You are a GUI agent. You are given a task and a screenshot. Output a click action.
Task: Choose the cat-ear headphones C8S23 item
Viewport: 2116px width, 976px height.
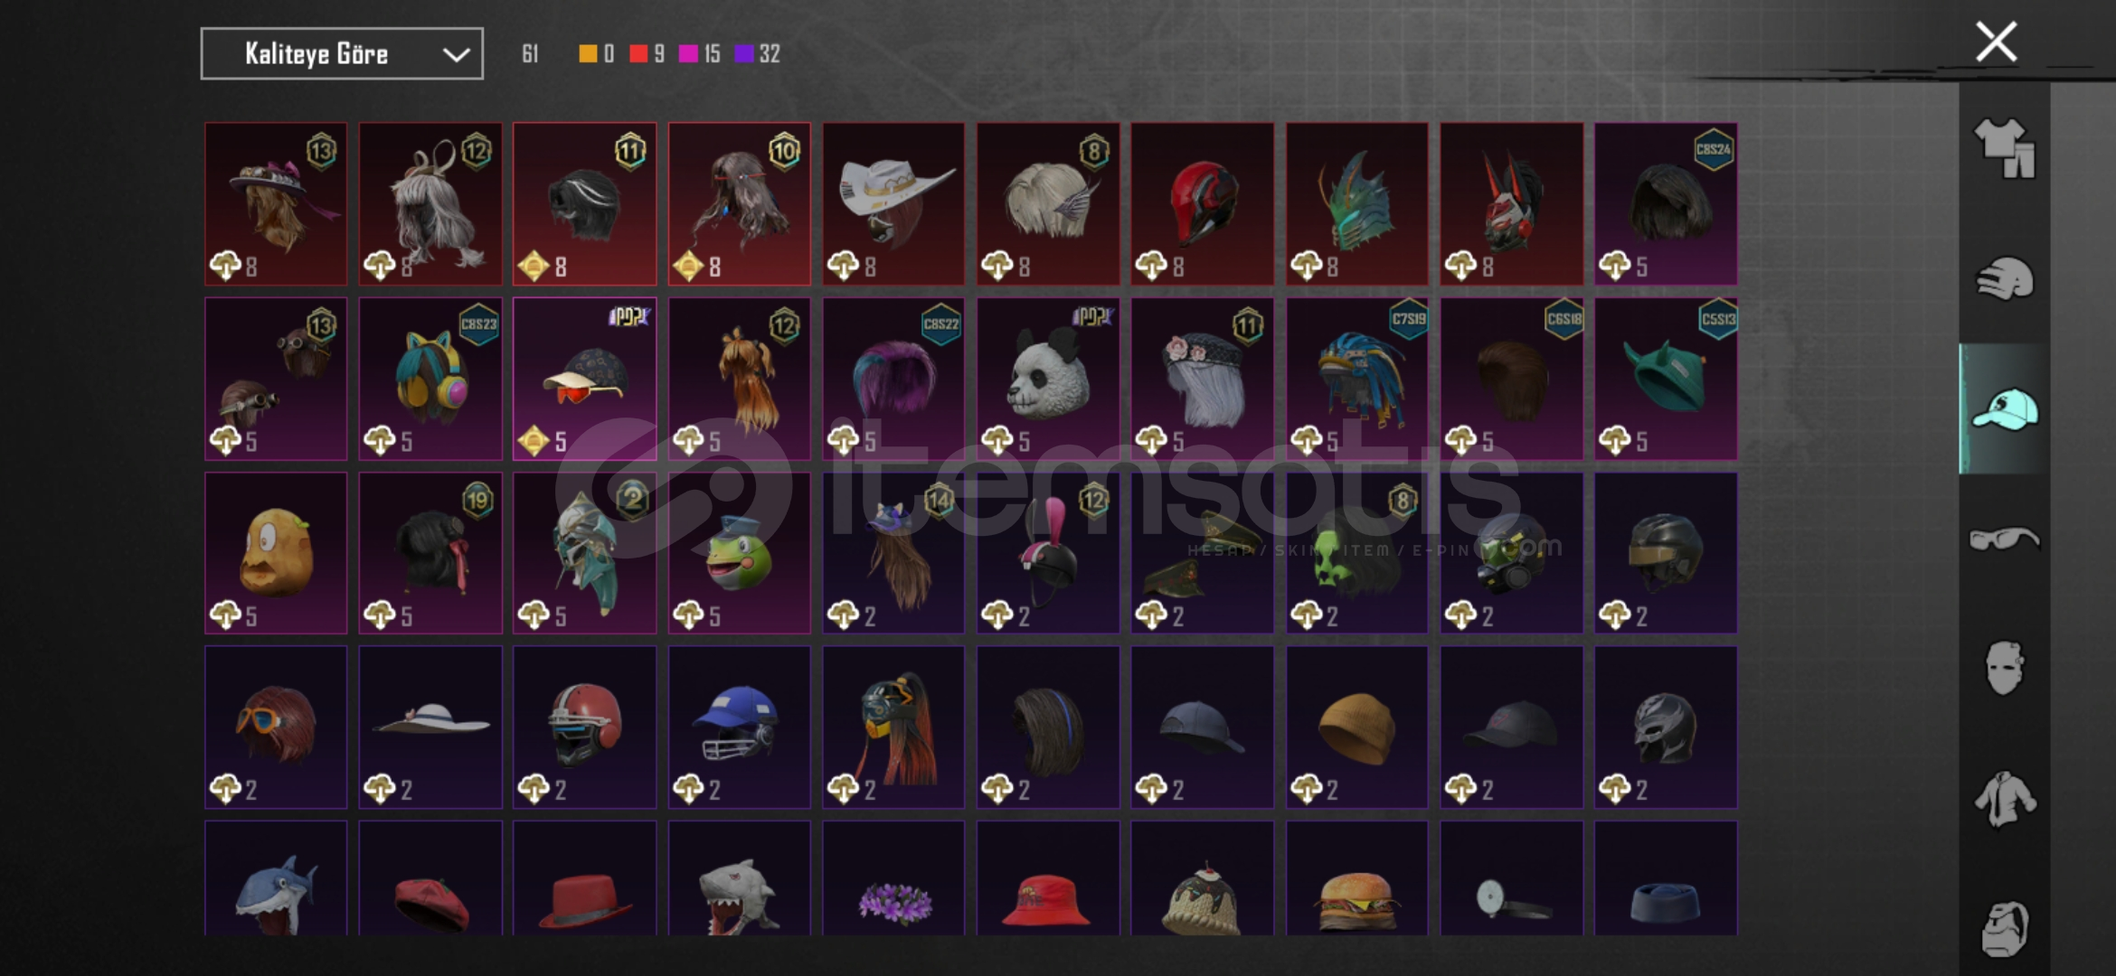[x=430, y=379]
